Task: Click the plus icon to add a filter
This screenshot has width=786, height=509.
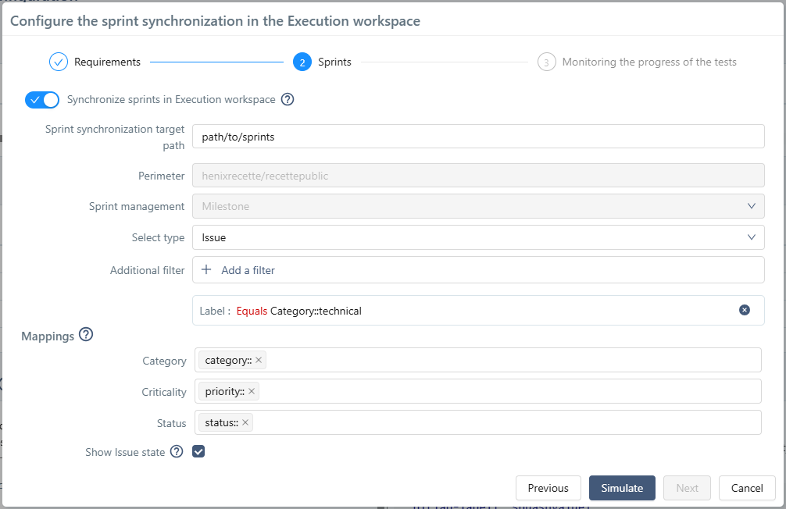Action: [x=205, y=269]
